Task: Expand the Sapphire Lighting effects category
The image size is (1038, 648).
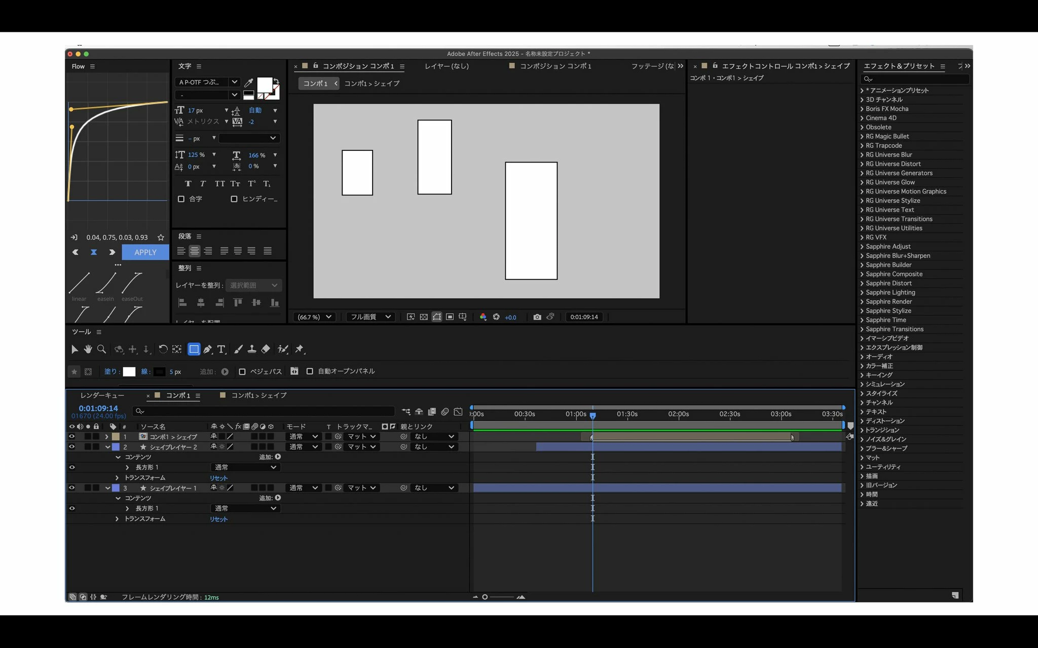Action: click(862, 293)
